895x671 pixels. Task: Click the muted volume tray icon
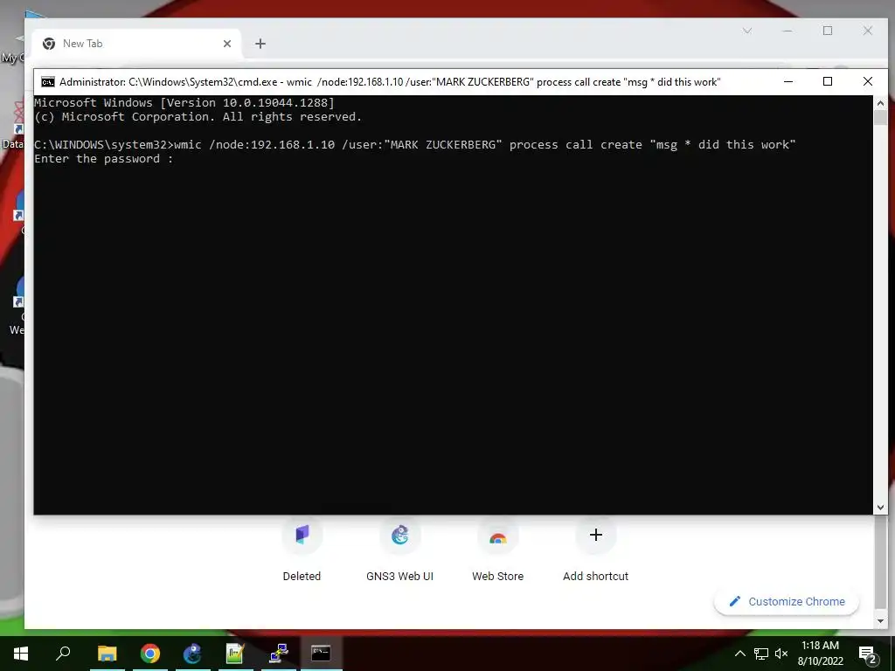point(781,654)
